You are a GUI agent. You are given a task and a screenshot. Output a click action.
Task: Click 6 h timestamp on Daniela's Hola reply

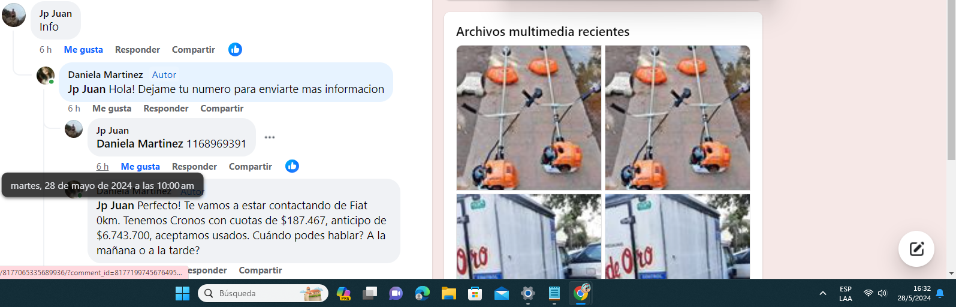[x=74, y=109]
